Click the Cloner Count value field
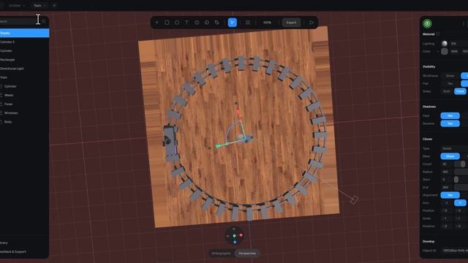Screen dimensions: 468x263 pos(446,164)
